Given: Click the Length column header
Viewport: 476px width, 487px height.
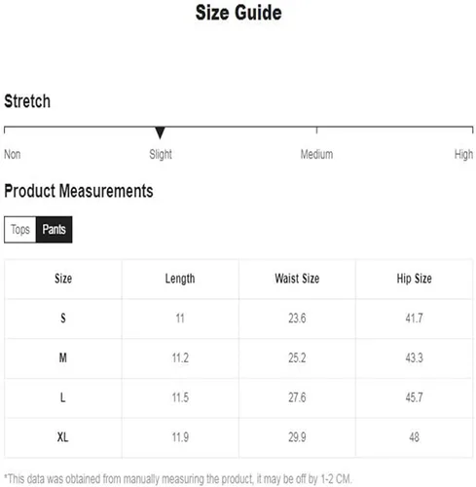Looking at the screenshot, I should point(180,279).
